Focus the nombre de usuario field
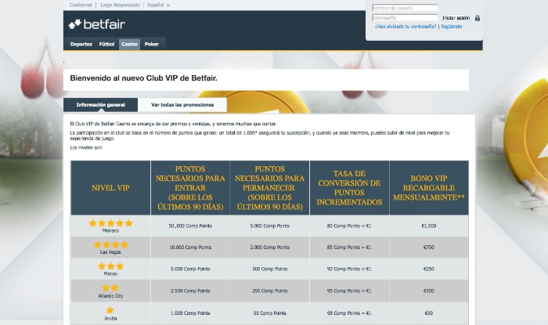The image size is (548, 325). [405, 8]
